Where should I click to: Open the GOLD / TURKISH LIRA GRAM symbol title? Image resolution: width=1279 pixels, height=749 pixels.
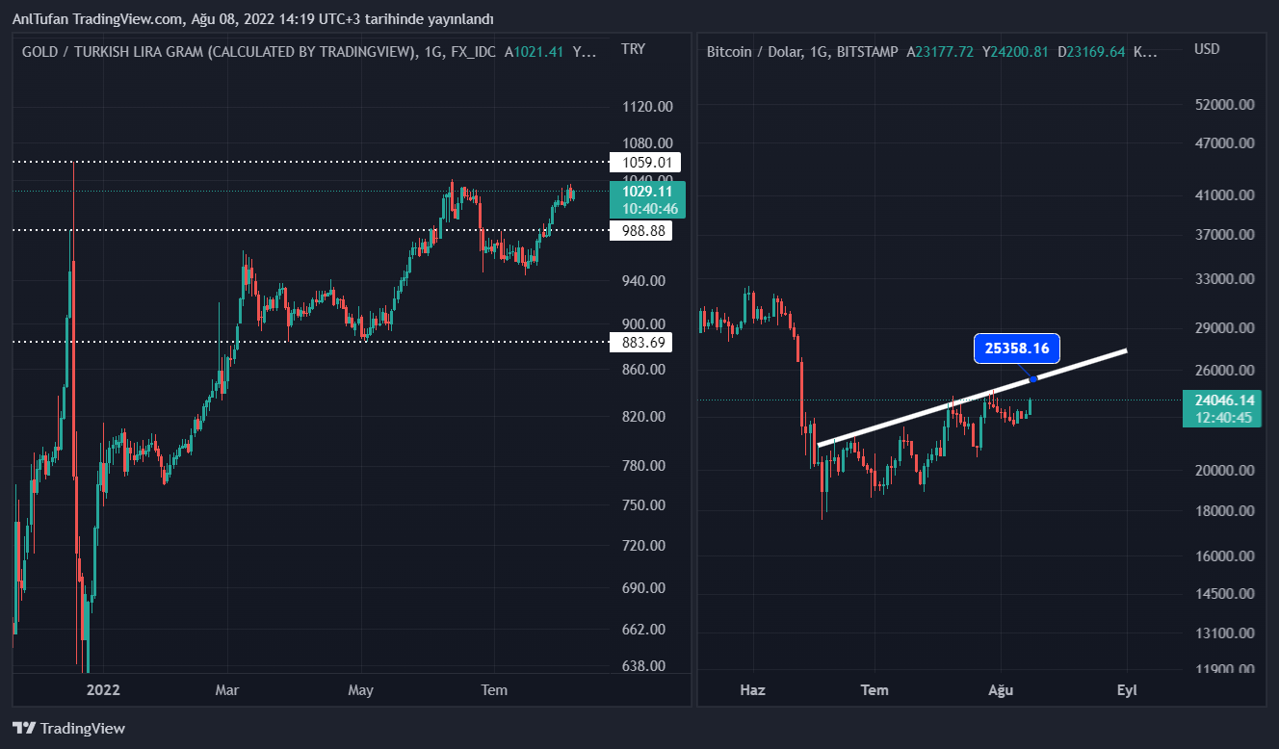(x=218, y=52)
